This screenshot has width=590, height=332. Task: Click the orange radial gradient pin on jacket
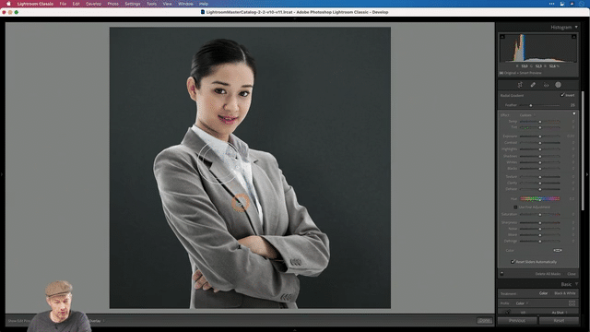[240, 203]
